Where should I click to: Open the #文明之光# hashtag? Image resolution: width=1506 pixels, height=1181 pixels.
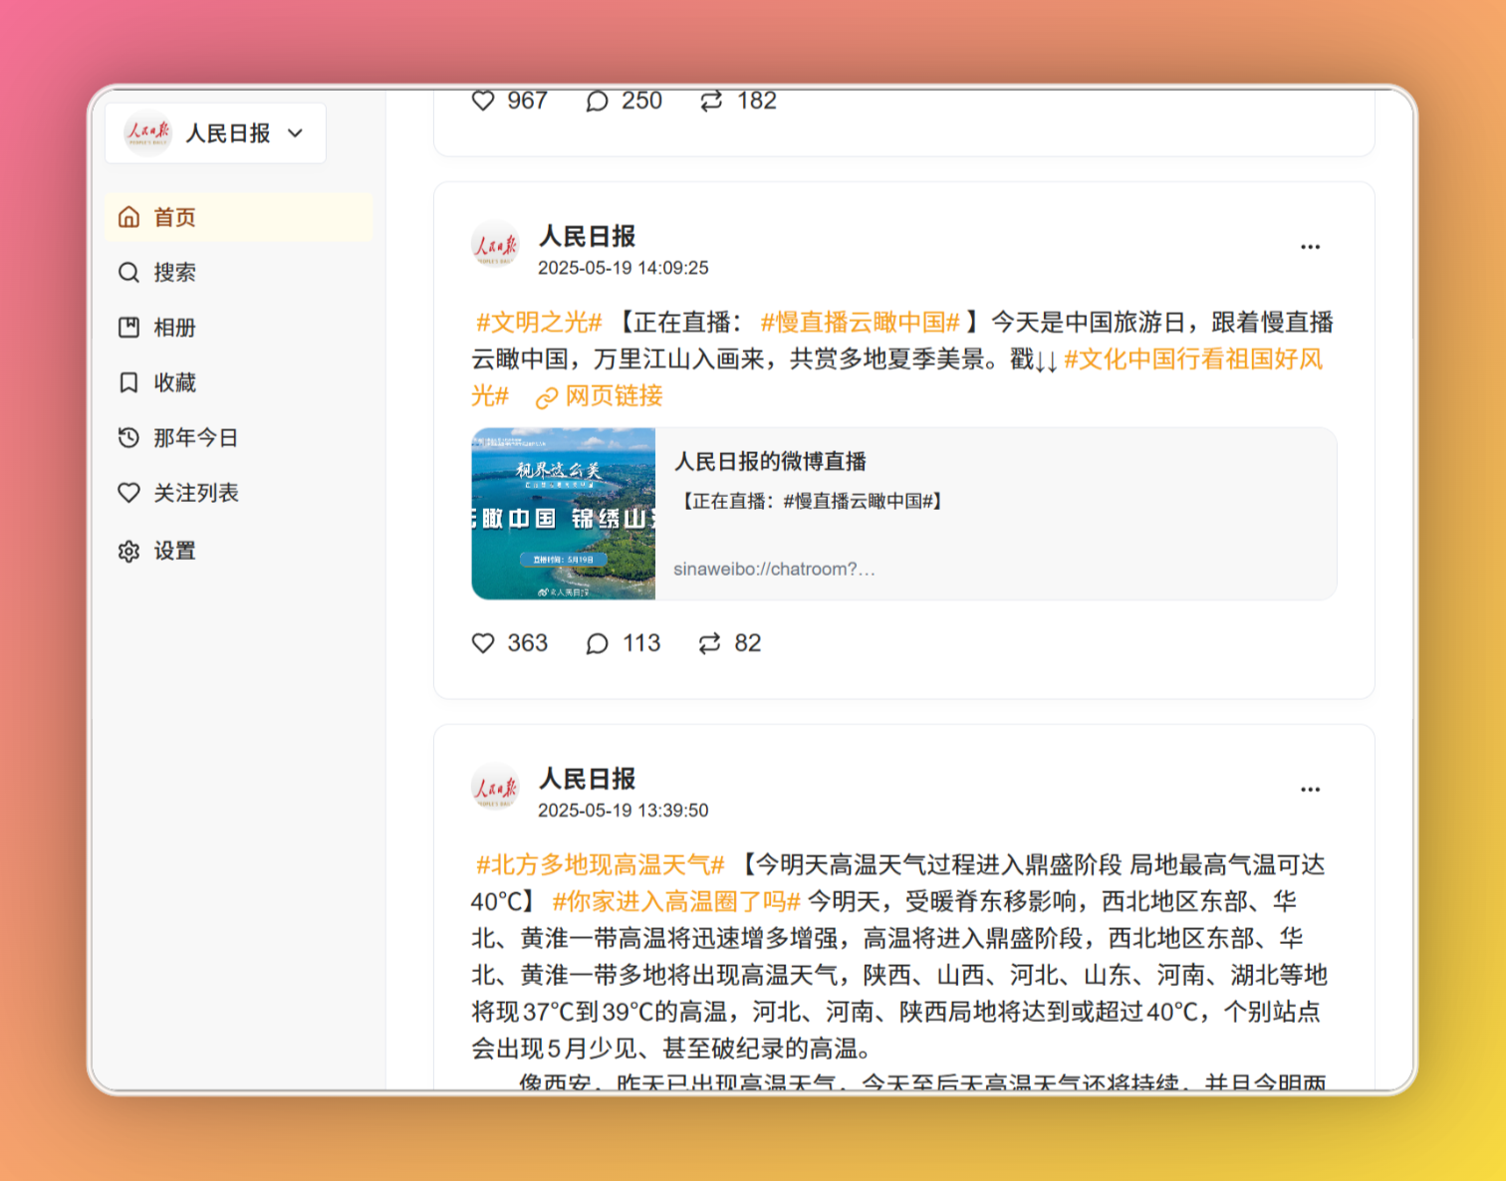(539, 323)
